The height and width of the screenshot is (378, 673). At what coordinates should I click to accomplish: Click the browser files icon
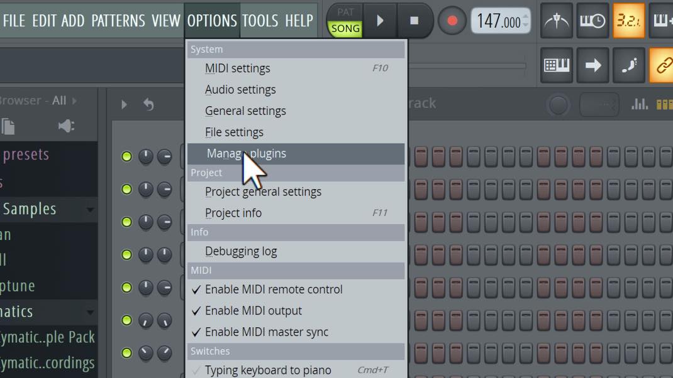tap(8, 126)
